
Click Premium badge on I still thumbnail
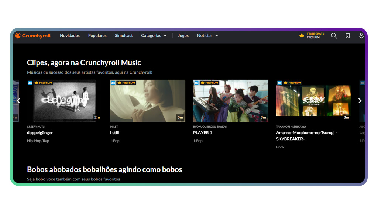coord(126,83)
